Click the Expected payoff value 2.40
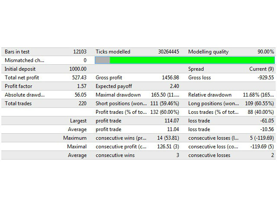The width and height of the screenshot is (277, 207). [174, 86]
